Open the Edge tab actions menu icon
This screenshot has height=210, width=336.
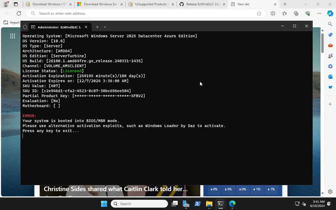(x=16, y=4)
